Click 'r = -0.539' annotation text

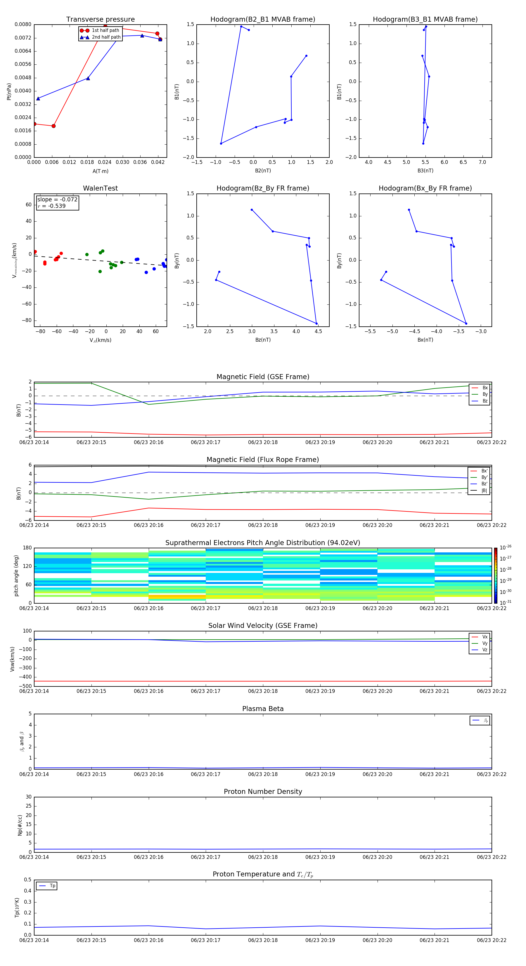[x=52, y=206]
